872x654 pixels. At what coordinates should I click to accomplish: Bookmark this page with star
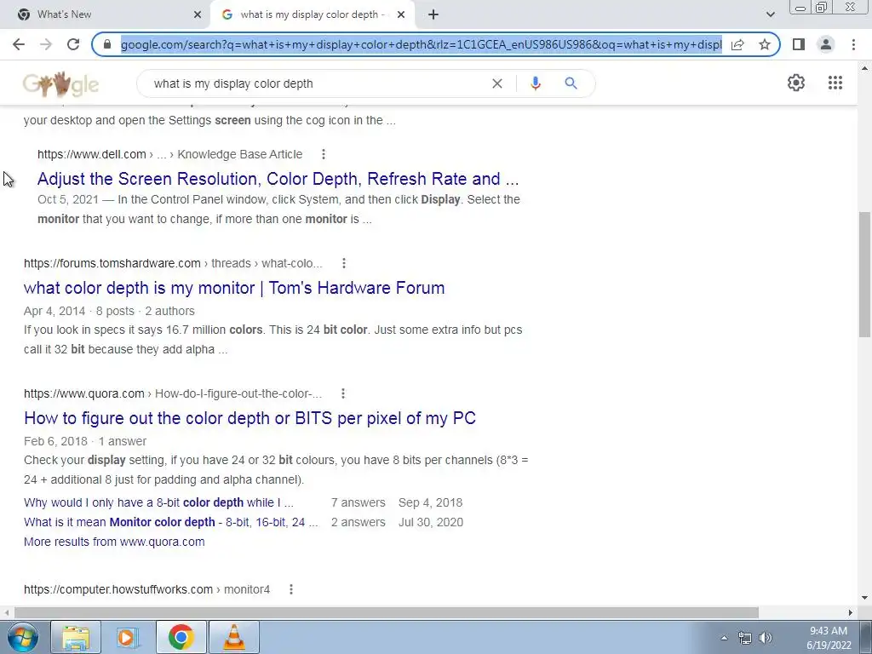765,44
